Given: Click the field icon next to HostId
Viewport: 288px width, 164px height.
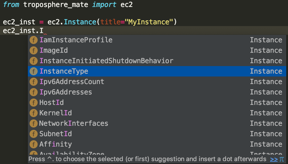Looking at the screenshot, I should click(34, 103).
